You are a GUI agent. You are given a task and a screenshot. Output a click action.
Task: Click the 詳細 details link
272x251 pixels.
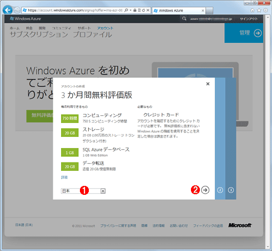pyautogui.click(x=64, y=178)
